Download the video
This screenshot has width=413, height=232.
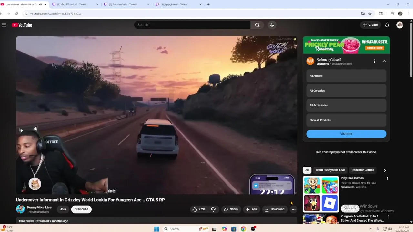tap(274, 209)
